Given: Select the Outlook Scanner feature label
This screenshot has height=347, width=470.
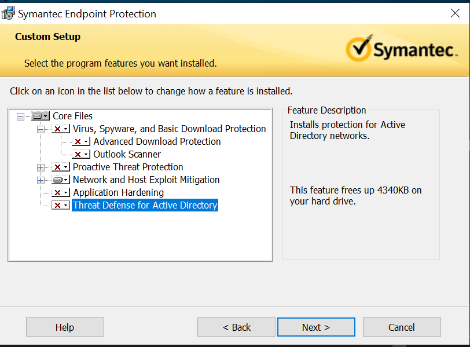Looking at the screenshot, I should point(127,155).
